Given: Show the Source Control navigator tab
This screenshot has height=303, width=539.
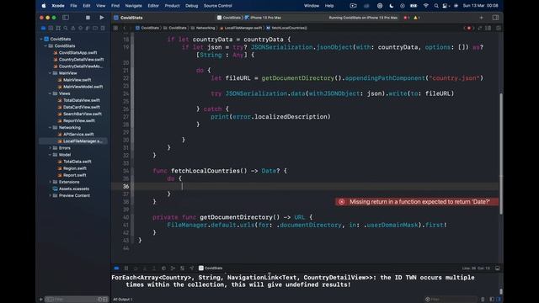Looking at the screenshot, I should click(x=51, y=28).
